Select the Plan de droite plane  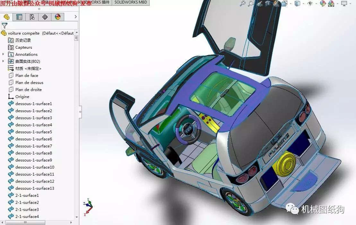click(x=25, y=89)
